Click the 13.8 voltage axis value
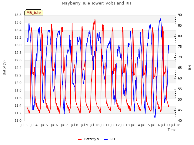 coord(18,15)
